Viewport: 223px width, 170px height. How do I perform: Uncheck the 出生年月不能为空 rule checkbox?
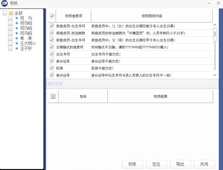pos(52,54)
